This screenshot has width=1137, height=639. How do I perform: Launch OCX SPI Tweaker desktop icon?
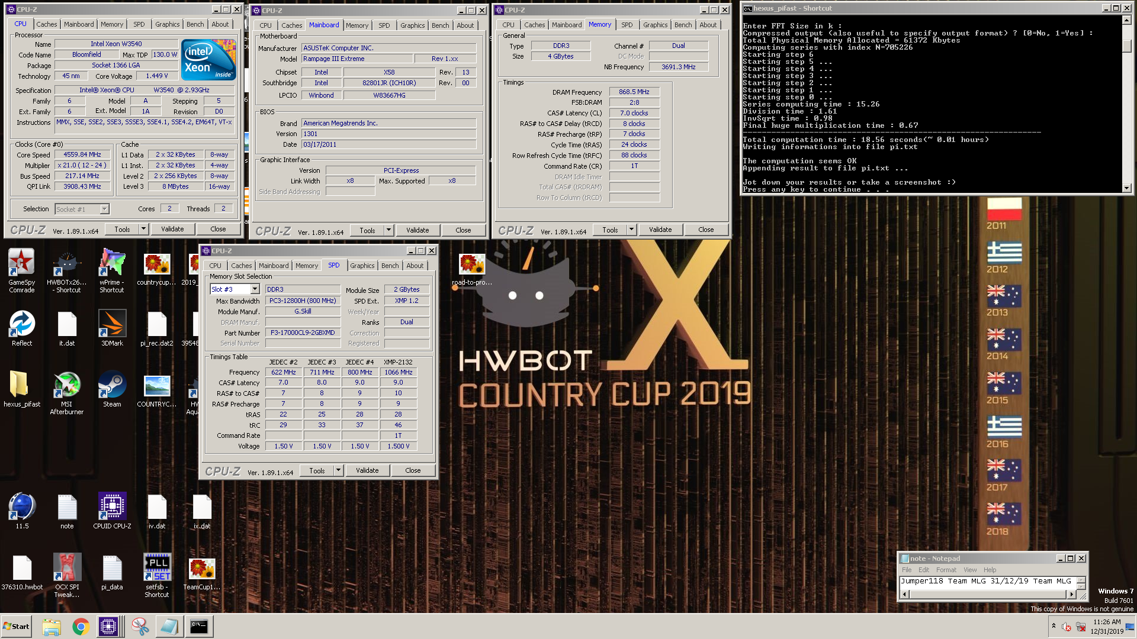pos(67,575)
